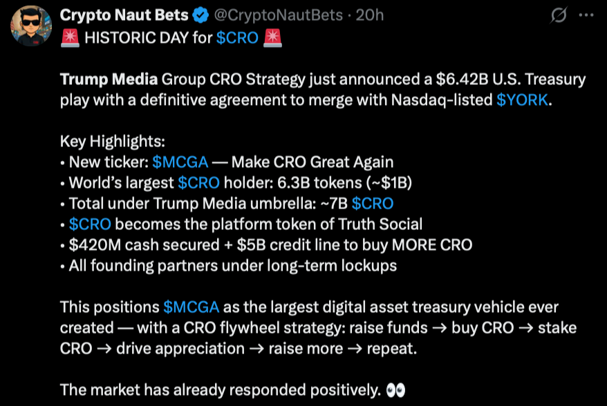Open the $YORK cashtag link

pyautogui.click(x=522, y=99)
